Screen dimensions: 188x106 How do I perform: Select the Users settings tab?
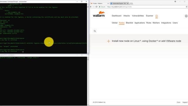tap(175, 23)
